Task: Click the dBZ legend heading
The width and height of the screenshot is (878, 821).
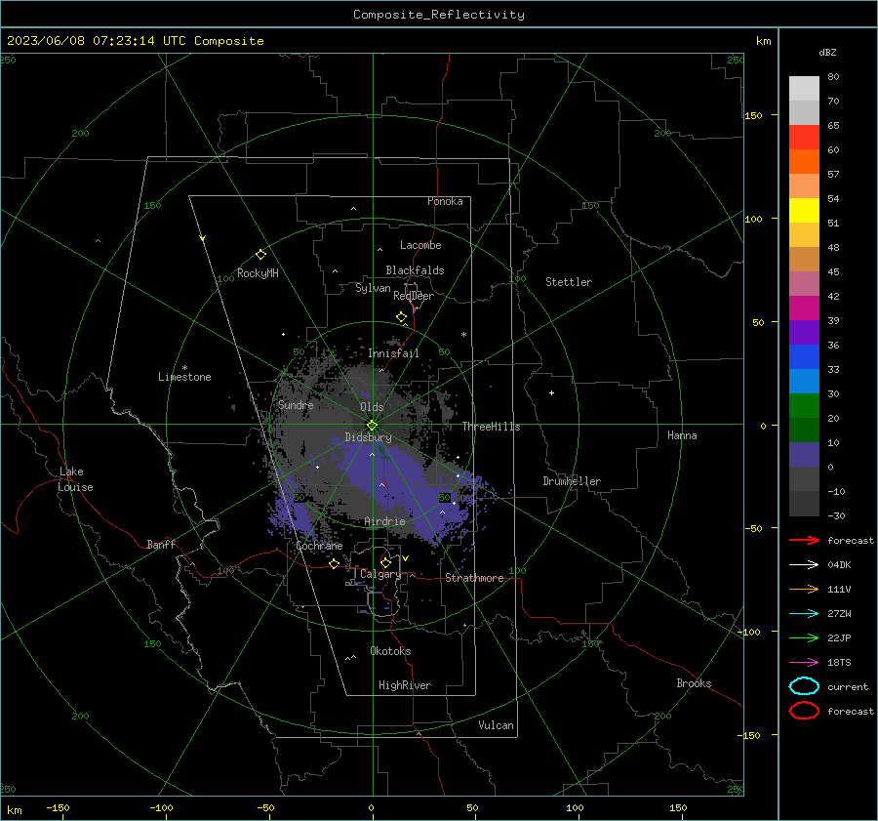Action: pyautogui.click(x=827, y=52)
